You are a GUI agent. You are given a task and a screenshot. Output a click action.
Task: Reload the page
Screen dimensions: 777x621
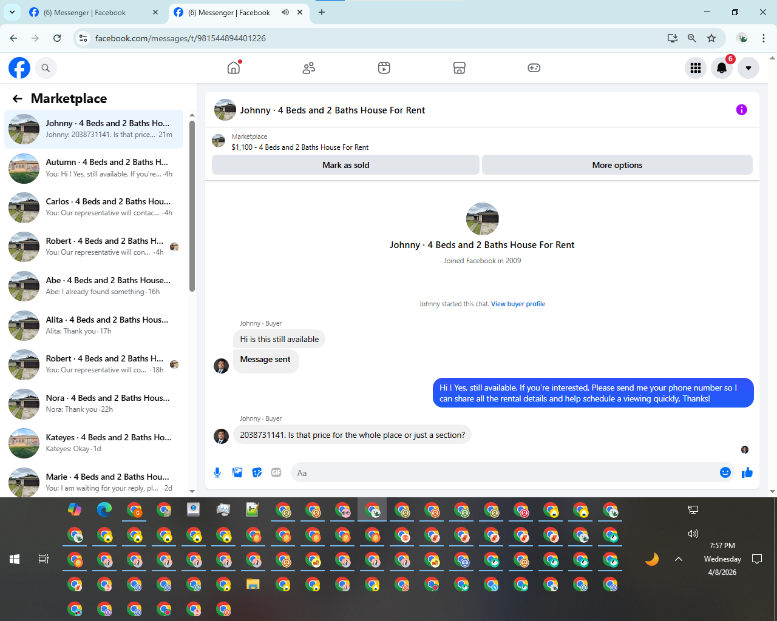[x=57, y=38]
